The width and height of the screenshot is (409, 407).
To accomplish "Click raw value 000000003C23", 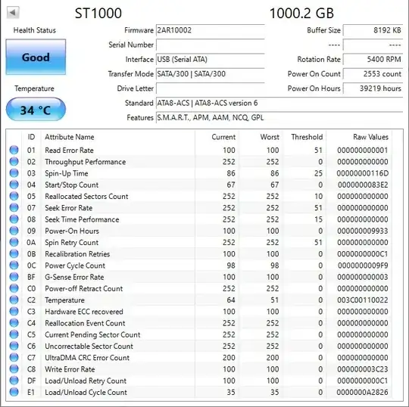I will 363,369.
